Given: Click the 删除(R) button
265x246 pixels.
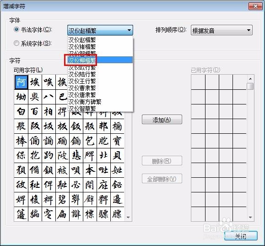Looking at the screenshot, I should tap(162, 161).
